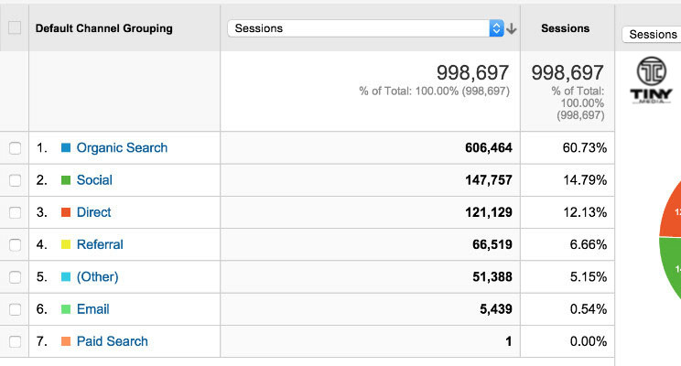Click the cyan (Other) color square
This screenshot has height=366, width=681.
tap(66, 277)
